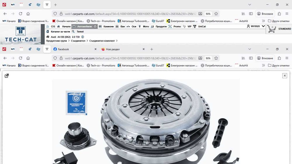Image resolution: width=292 pixels, height=164 pixels.
Task: Open Други отметки folder in upper window
Action: tap(279, 21)
